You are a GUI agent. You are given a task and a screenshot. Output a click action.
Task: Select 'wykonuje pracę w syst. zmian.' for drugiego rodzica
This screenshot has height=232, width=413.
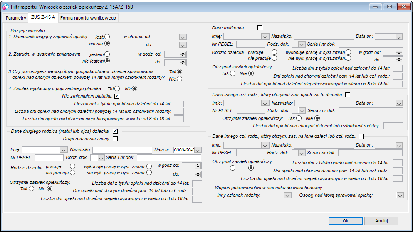click(x=149, y=166)
